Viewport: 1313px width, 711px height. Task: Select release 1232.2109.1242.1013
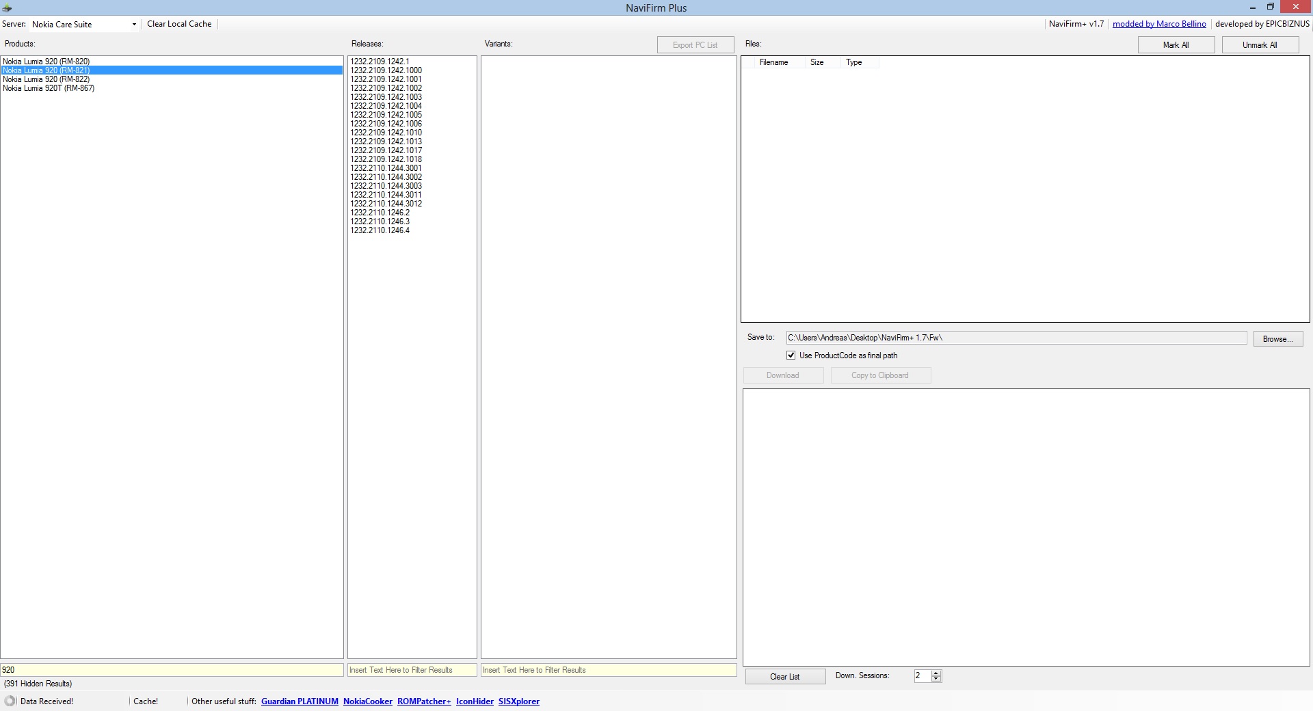[412, 142]
